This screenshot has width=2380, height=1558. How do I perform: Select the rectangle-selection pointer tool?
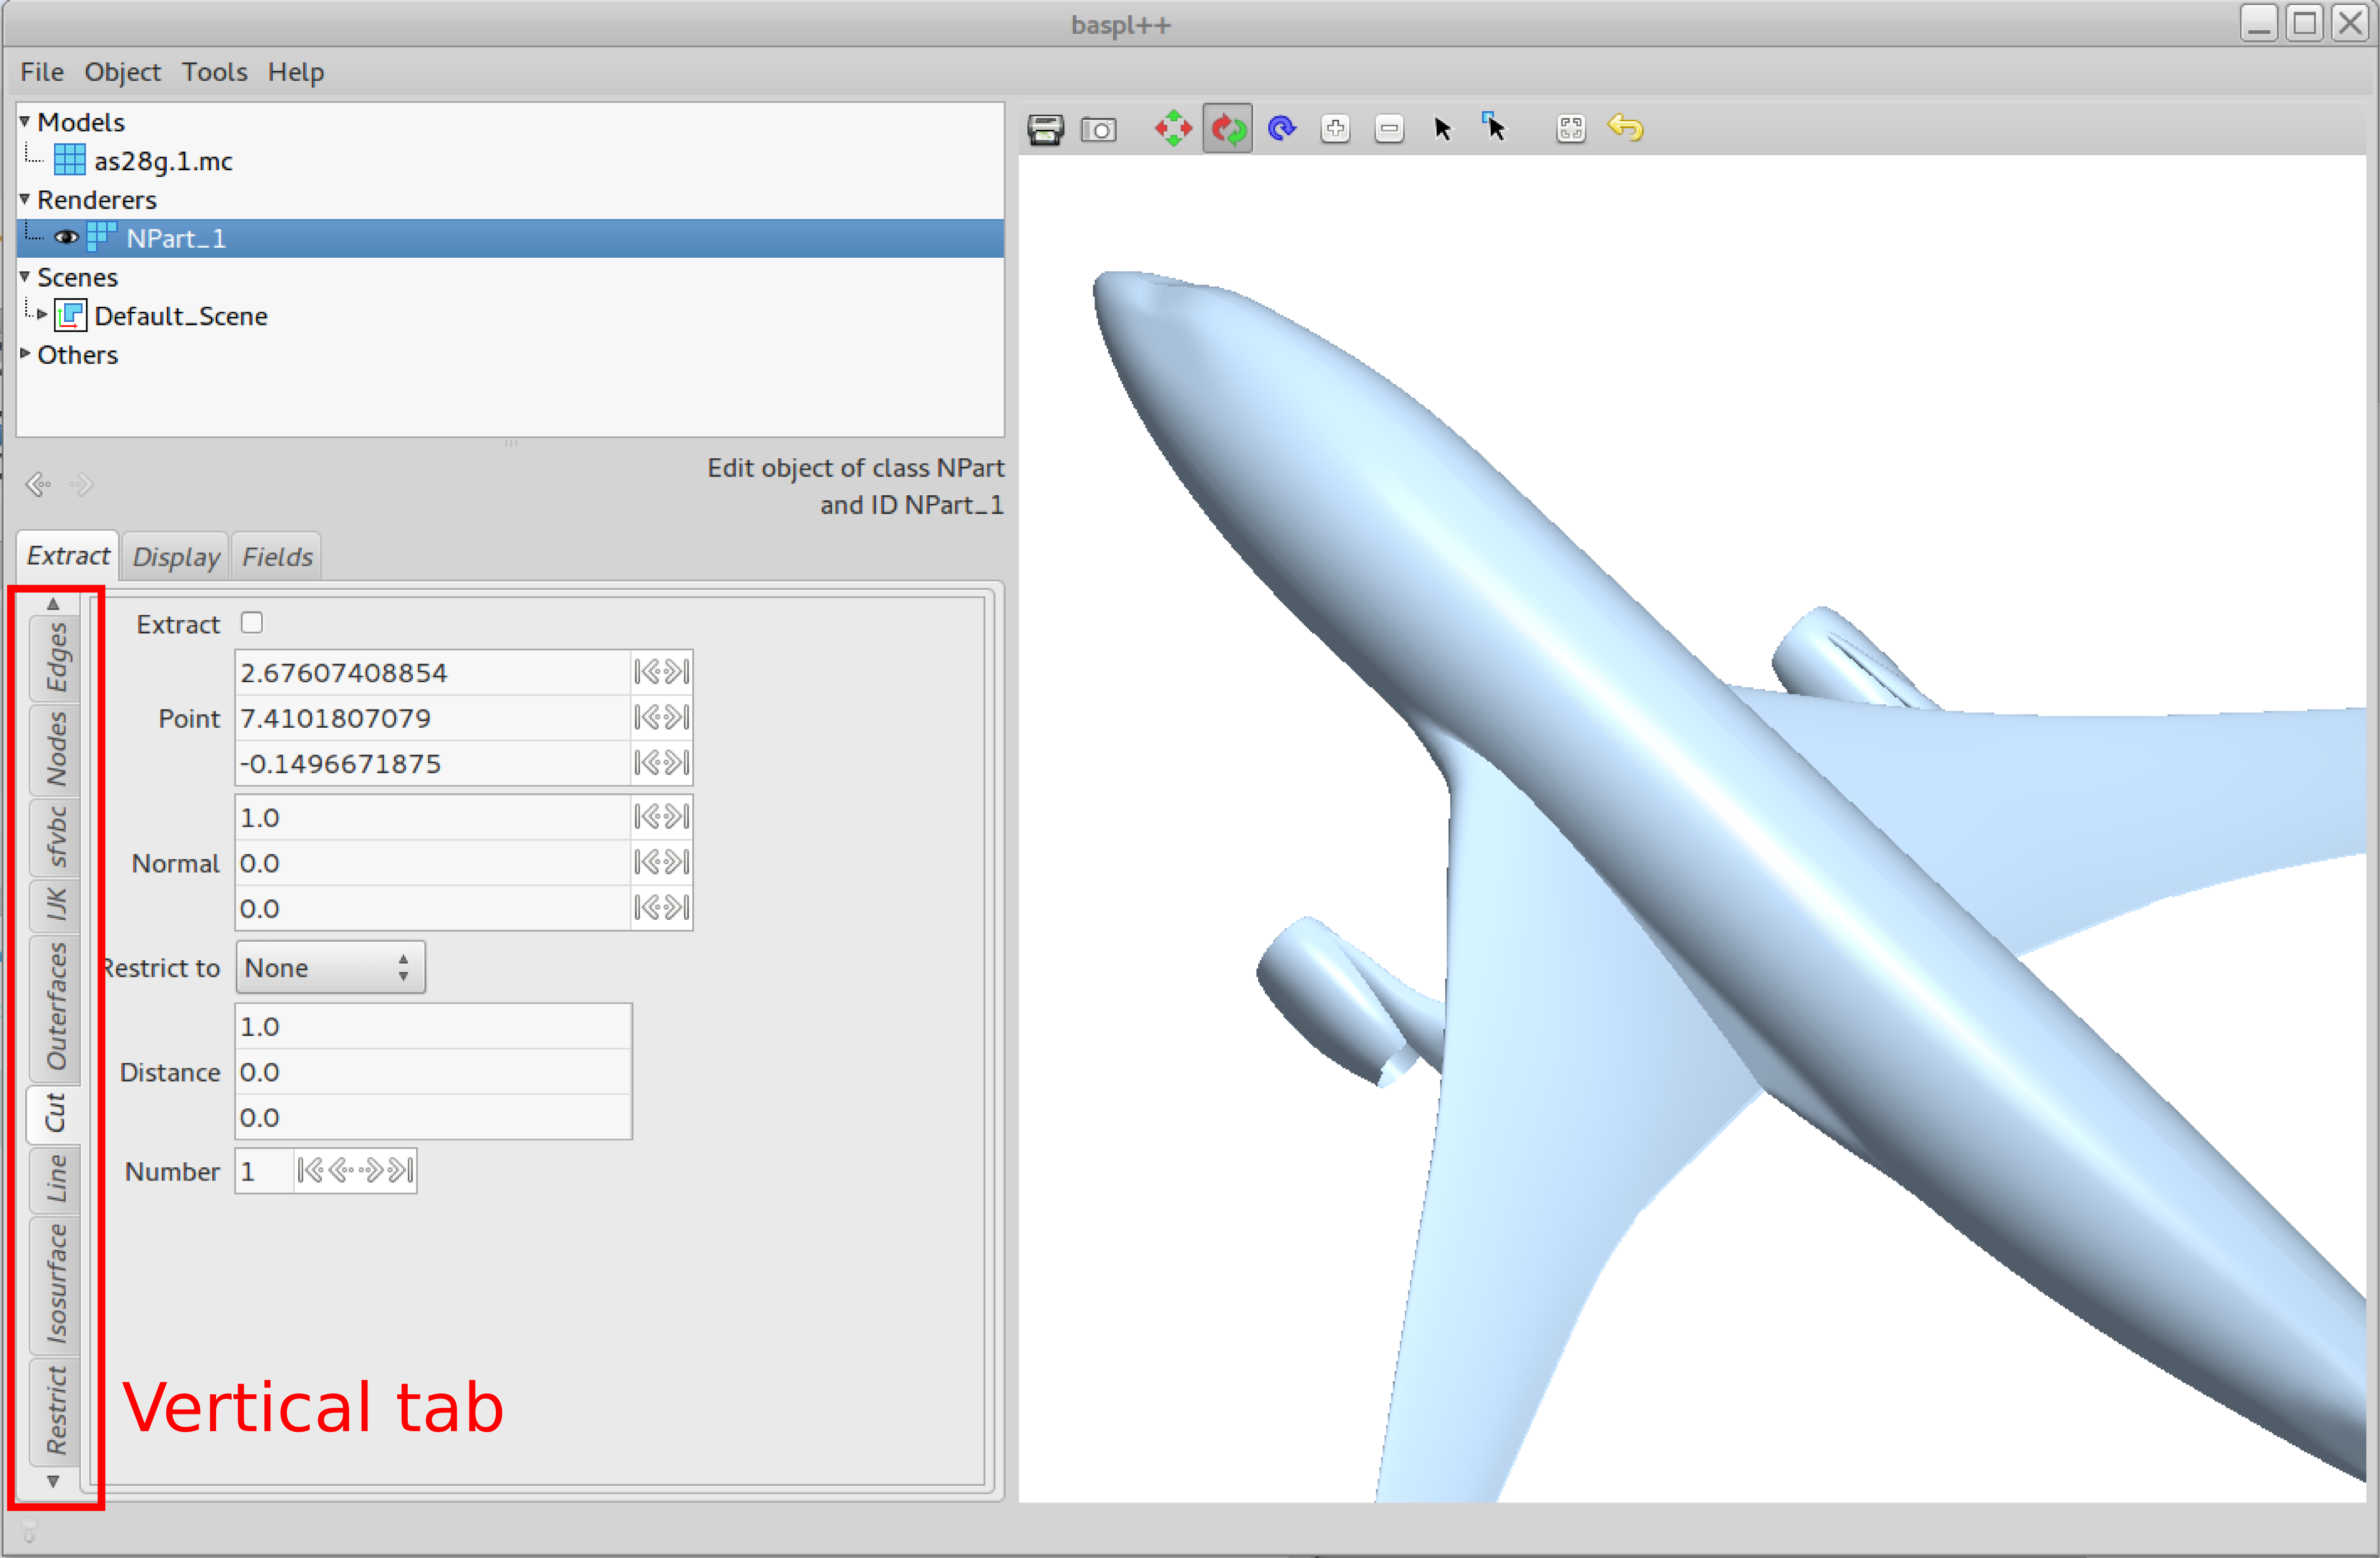(1494, 128)
